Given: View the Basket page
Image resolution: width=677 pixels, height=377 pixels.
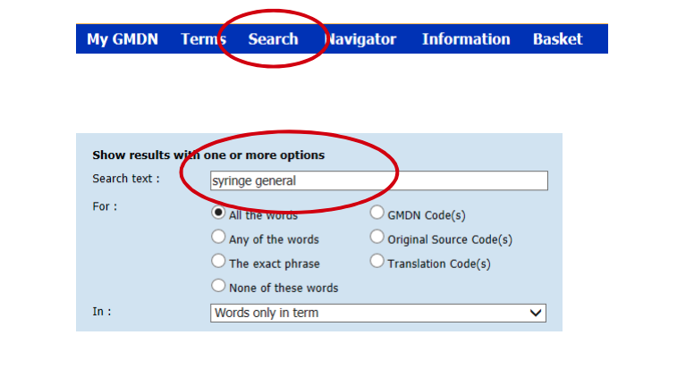Looking at the screenshot, I should click(557, 39).
